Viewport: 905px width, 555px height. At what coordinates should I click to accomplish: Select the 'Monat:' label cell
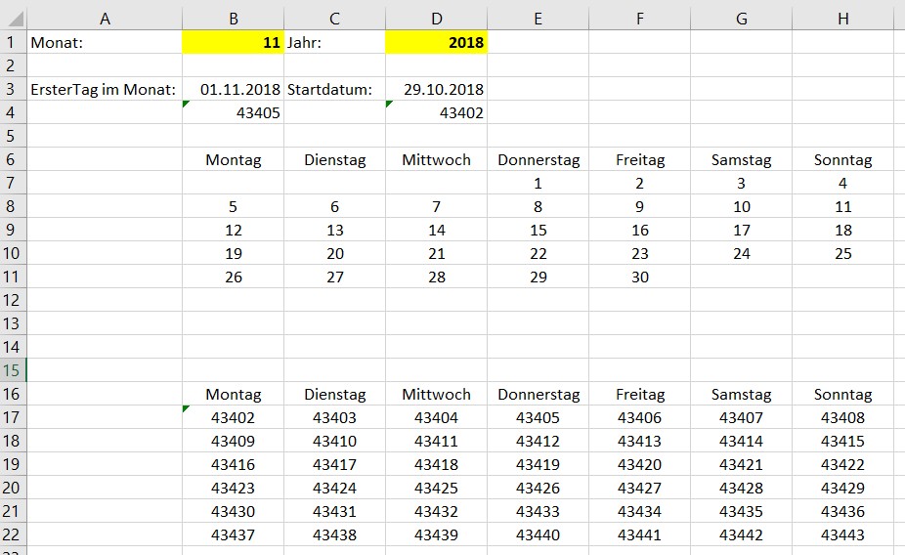(105, 42)
